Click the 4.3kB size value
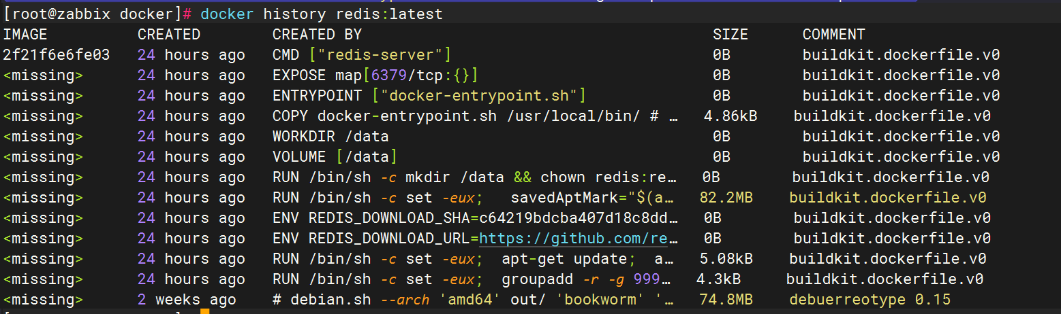The height and width of the screenshot is (314, 1061). coord(718,279)
